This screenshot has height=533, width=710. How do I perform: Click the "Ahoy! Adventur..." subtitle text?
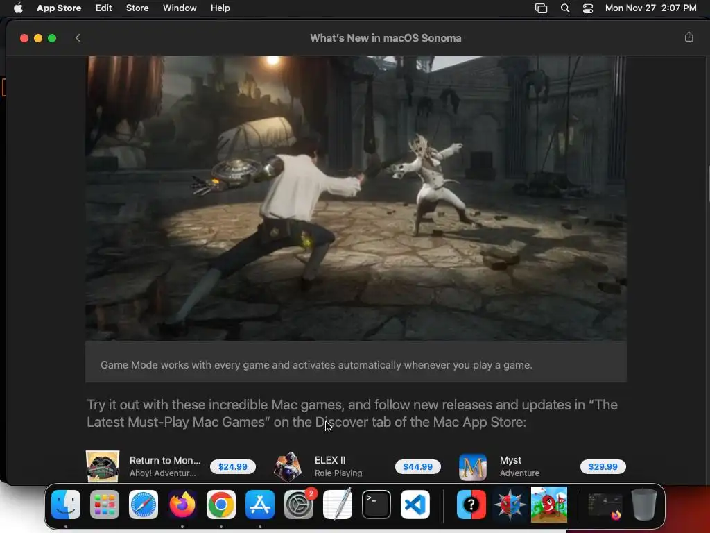pos(162,473)
